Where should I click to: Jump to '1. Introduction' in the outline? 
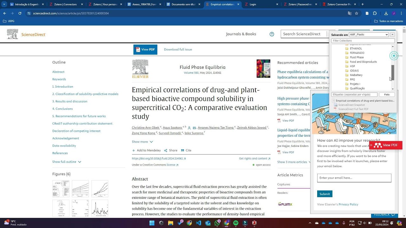click(63, 86)
